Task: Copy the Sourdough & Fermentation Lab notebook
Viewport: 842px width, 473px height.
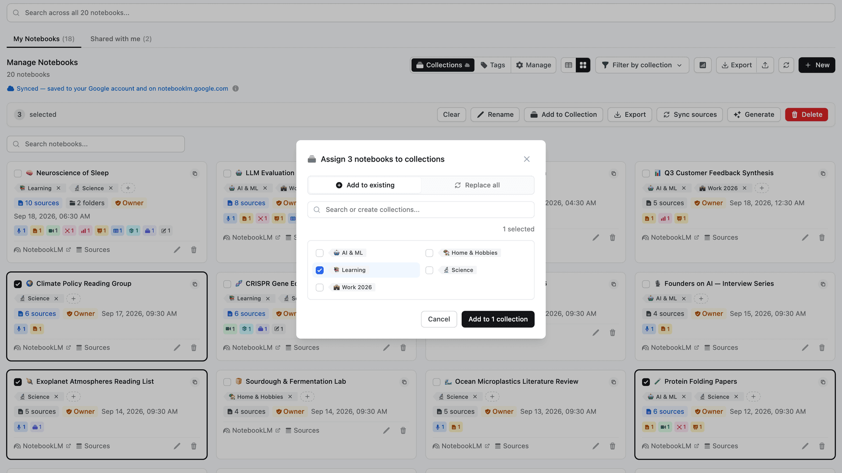Action: [x=404, y=382]
